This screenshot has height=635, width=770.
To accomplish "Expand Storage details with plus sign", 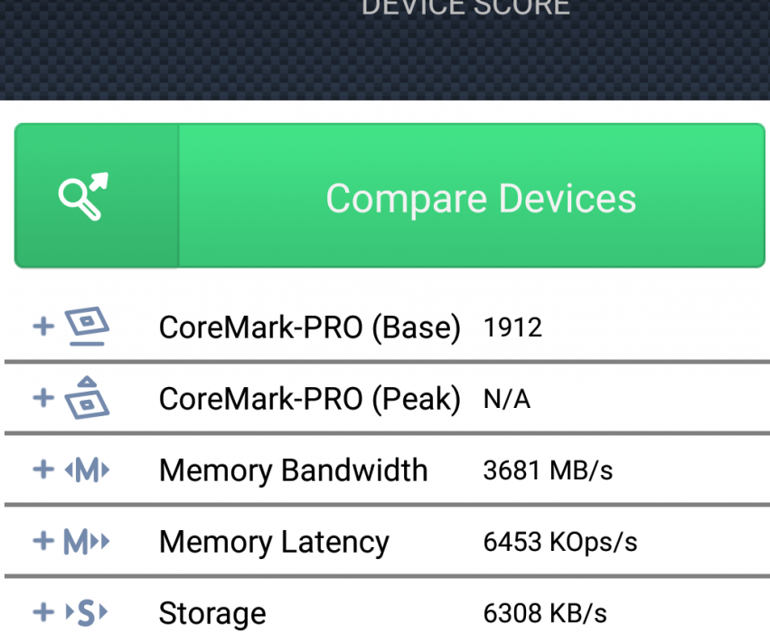I will [x=43, y=613].
